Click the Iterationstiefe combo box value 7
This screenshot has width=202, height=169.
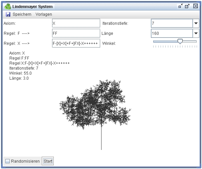click(x=172, y=23)
